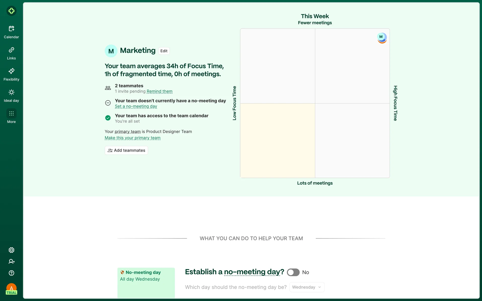The height and width of the screenshot is (301, 482).
Task: Open Links in the sidebar
Action: coord(11,53)
